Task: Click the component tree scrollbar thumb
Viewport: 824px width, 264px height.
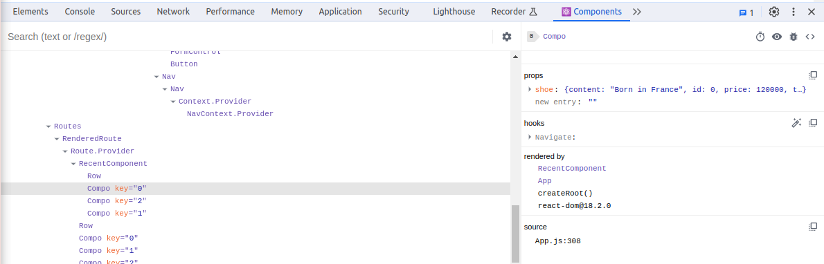Action: tap(516, 234)
